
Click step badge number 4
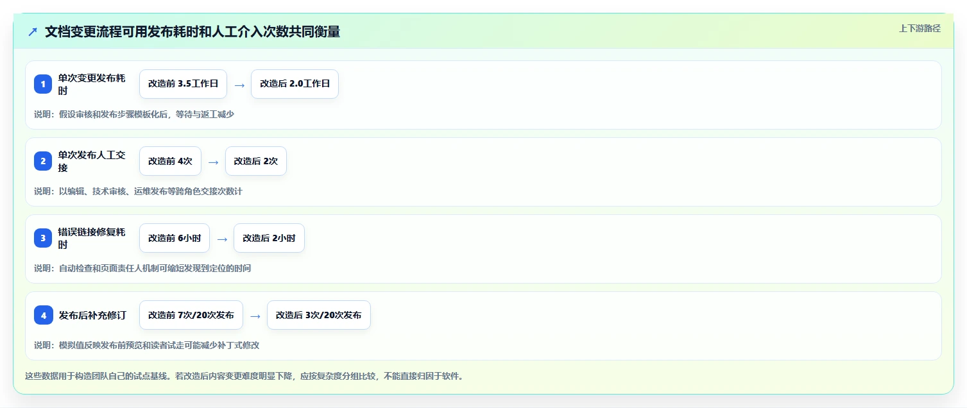tap(43, 315)
